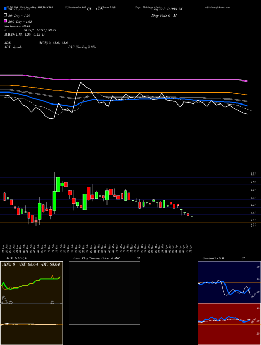261x345 pixels.
Task: Open the 'ADX & MACD' panel title
Action: [17, 258]
